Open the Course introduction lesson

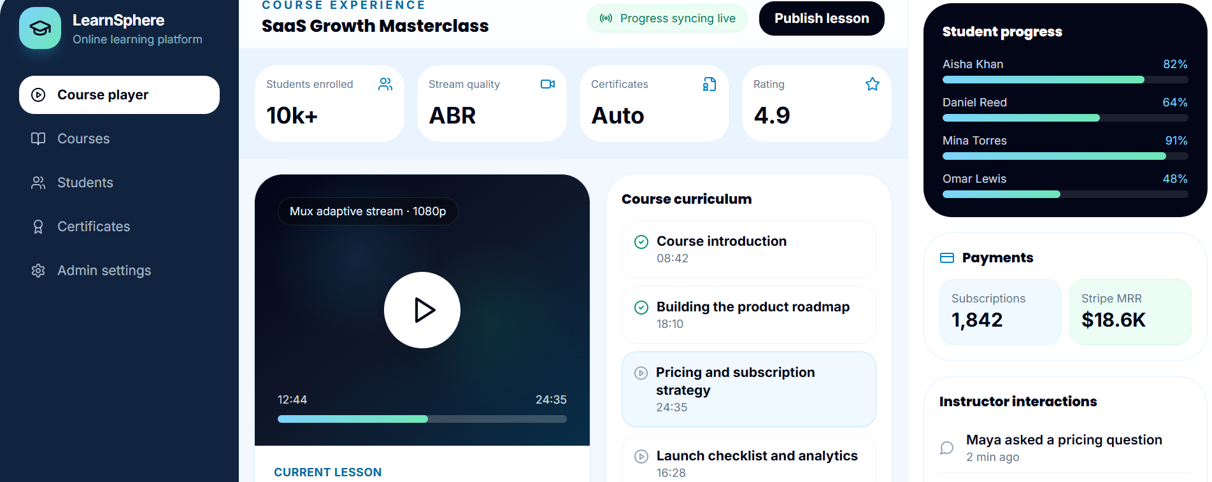point(749,249)
